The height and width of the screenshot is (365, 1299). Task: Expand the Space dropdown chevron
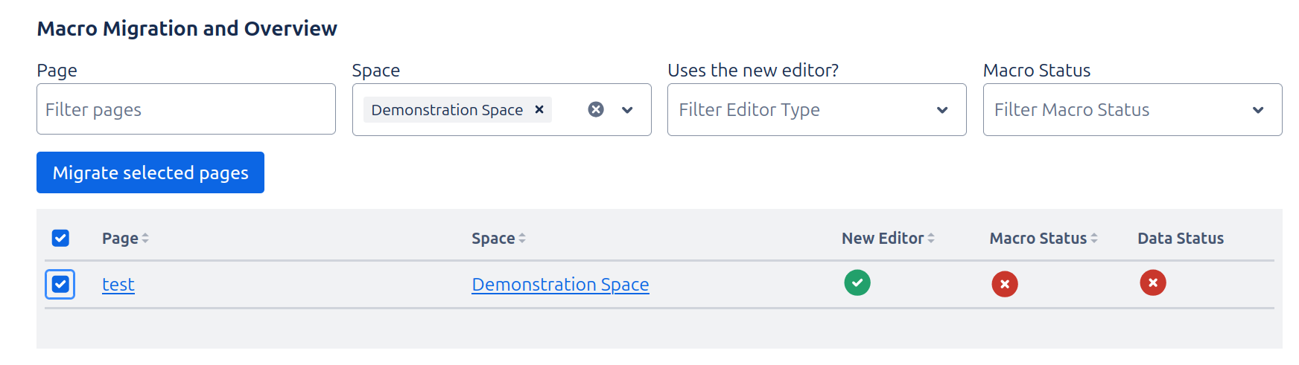click(x=627, y=110)
